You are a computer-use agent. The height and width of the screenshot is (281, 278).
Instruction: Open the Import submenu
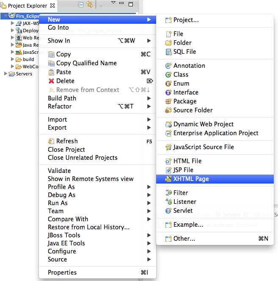click(97, 120)
